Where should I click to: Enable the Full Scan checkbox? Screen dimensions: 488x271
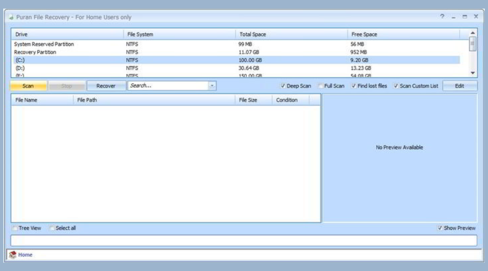321,86
